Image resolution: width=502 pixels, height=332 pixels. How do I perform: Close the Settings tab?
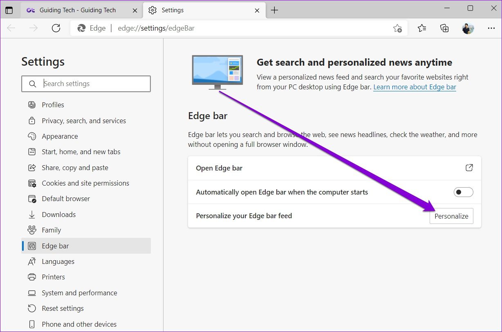257,10
